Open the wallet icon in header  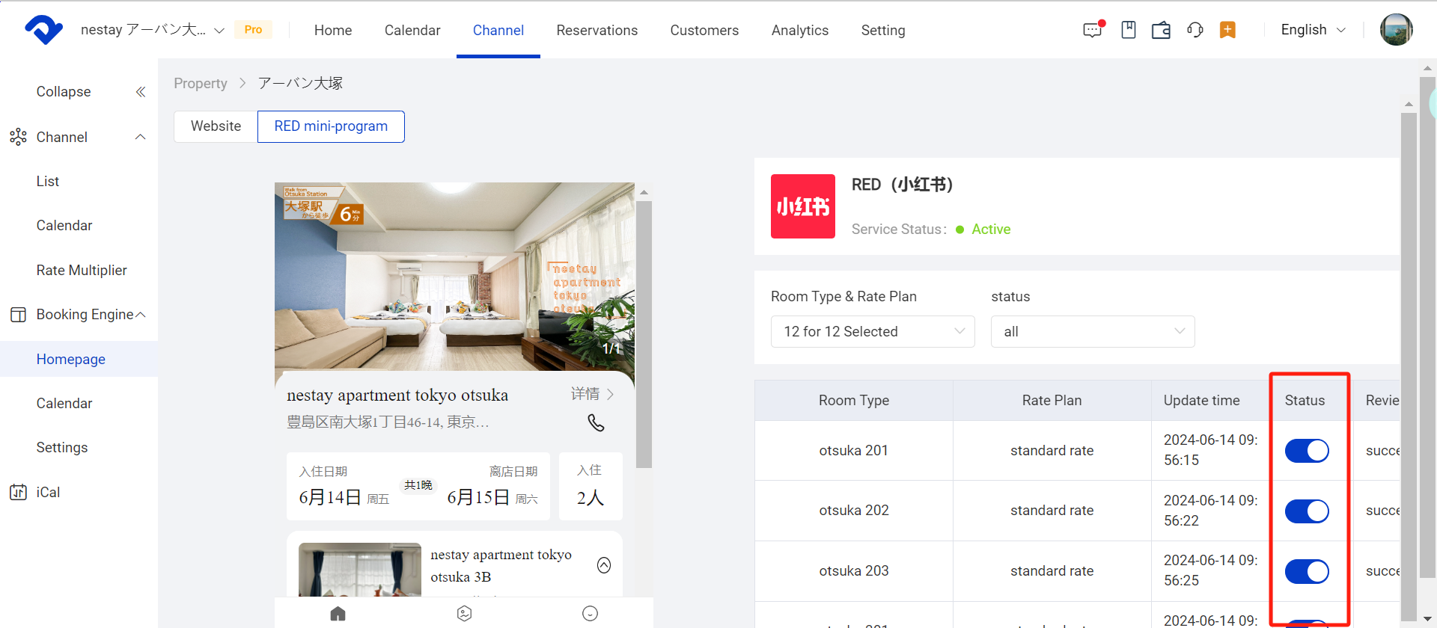(x=1161, y=30)
